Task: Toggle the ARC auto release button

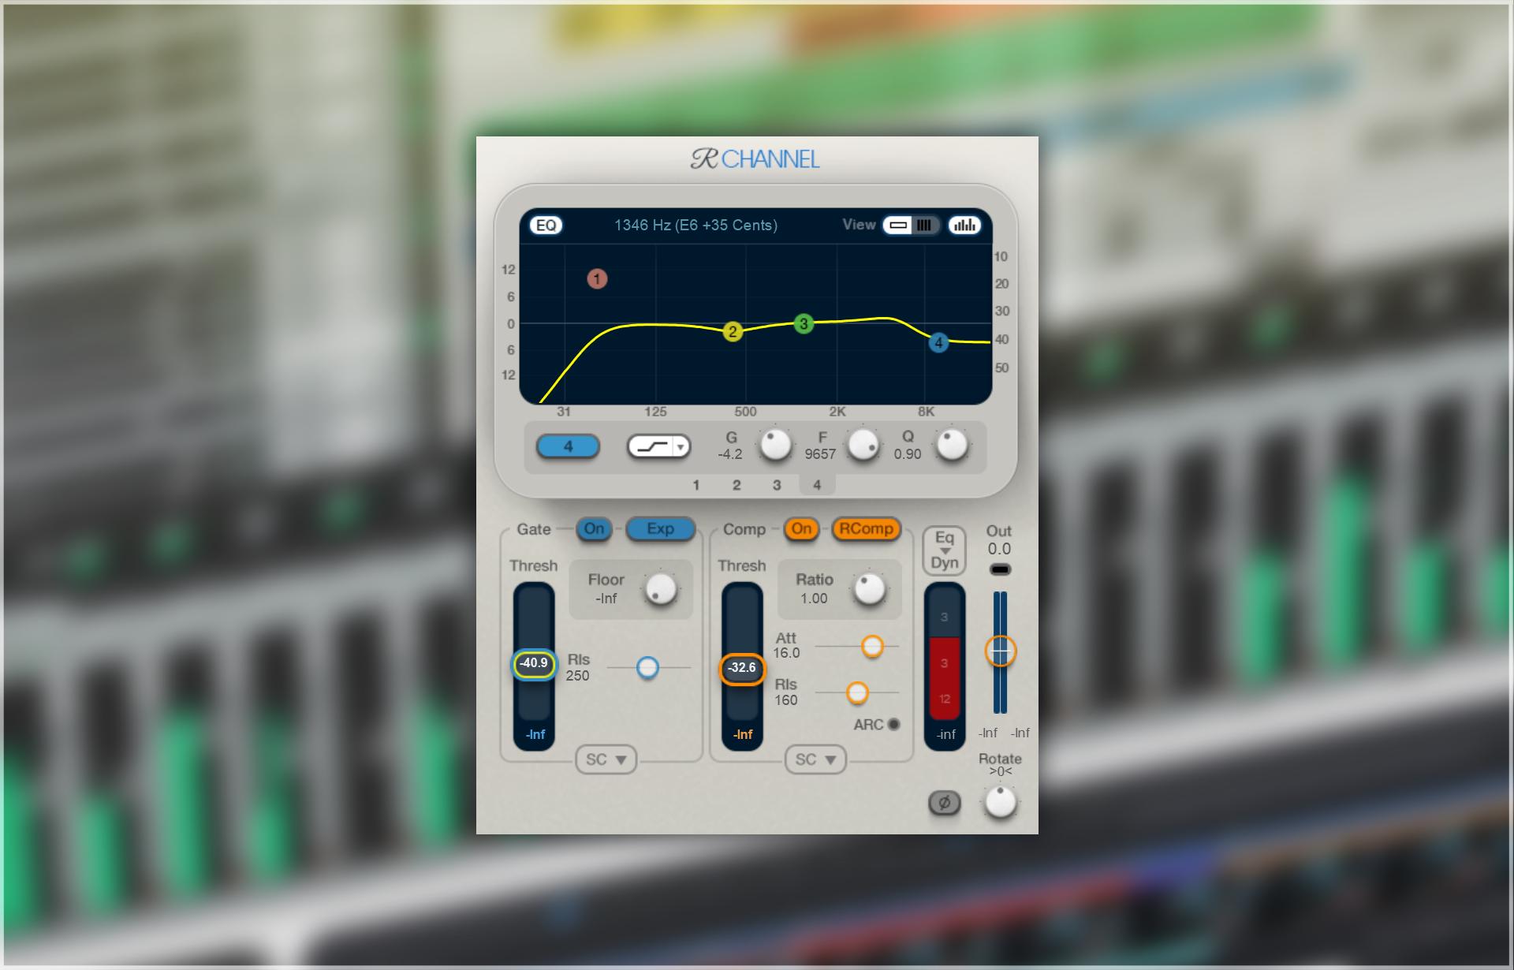Action: [893, 724]
